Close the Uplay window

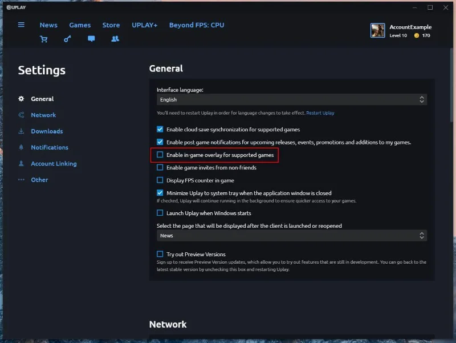pyautogui.click(x=446, y=7)
